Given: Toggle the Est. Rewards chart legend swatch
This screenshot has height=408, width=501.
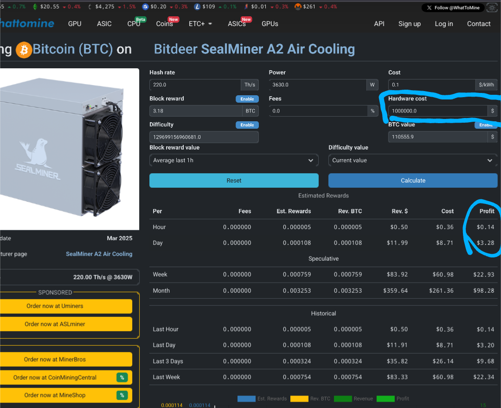Looking at the screenshot, I should click(x=246, y=399).
